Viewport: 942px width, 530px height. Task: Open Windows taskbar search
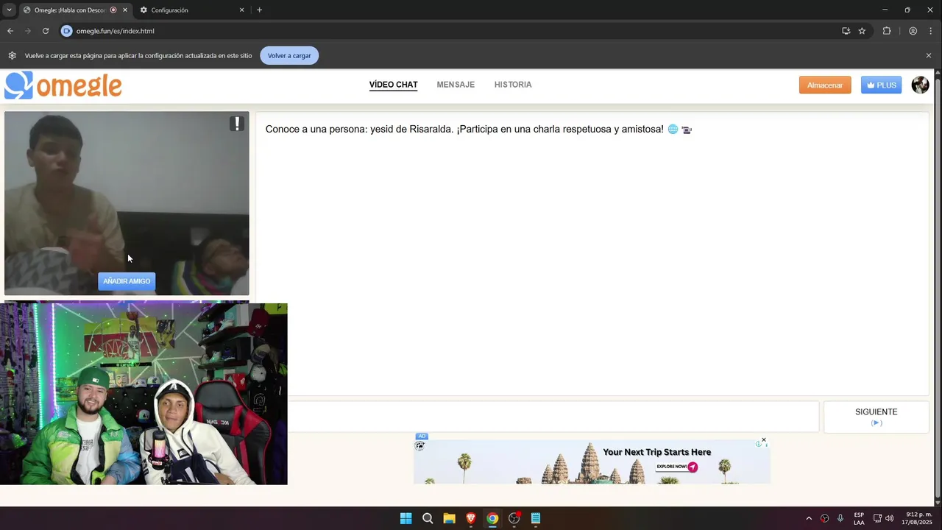pyautogui.click(x=428, y=518)
